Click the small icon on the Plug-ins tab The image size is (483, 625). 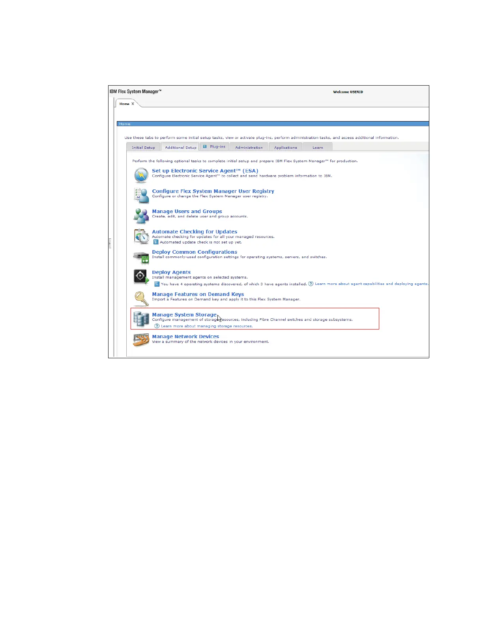[x=205, y=146]
